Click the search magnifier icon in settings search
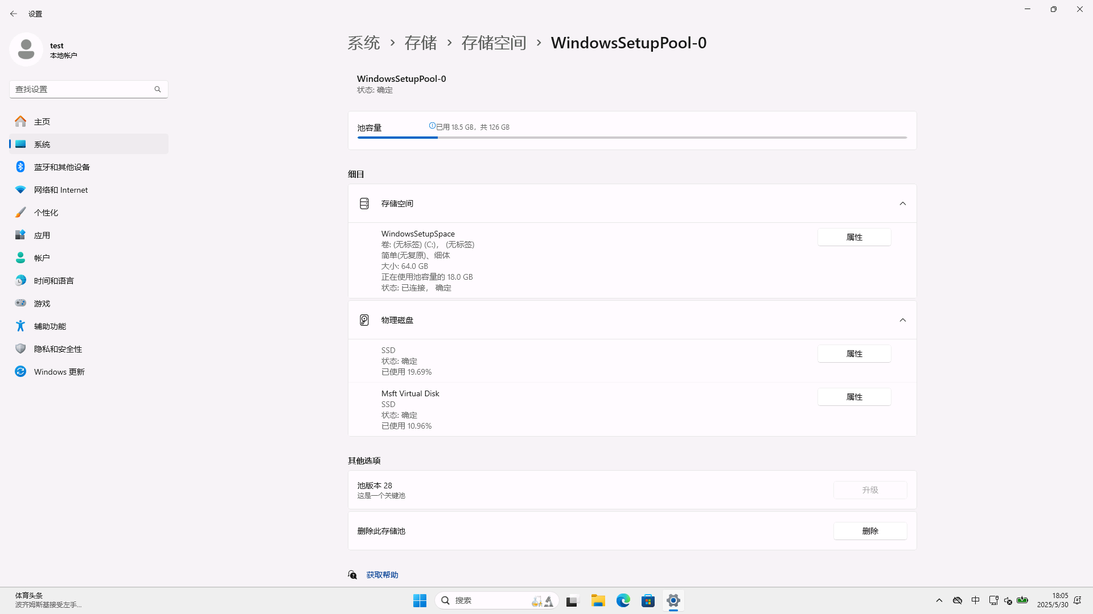 coord(158,89)
